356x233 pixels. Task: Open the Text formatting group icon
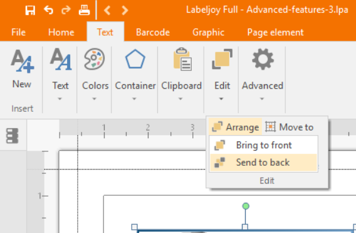[x=61, y=59]
